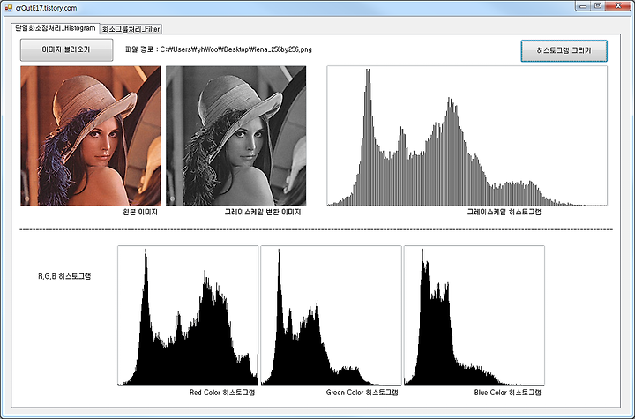Screen dimensions: 635x419
Task: Click the 원본 이미지 label
Action: pyautogui.click(x=140, y=212)
